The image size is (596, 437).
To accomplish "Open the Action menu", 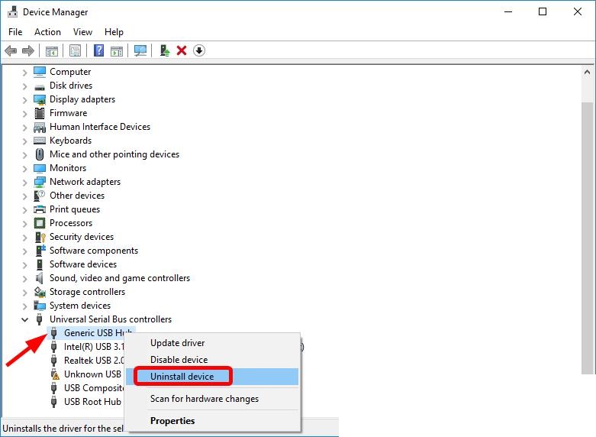I will pyautogui.click(x=47, y=32).
